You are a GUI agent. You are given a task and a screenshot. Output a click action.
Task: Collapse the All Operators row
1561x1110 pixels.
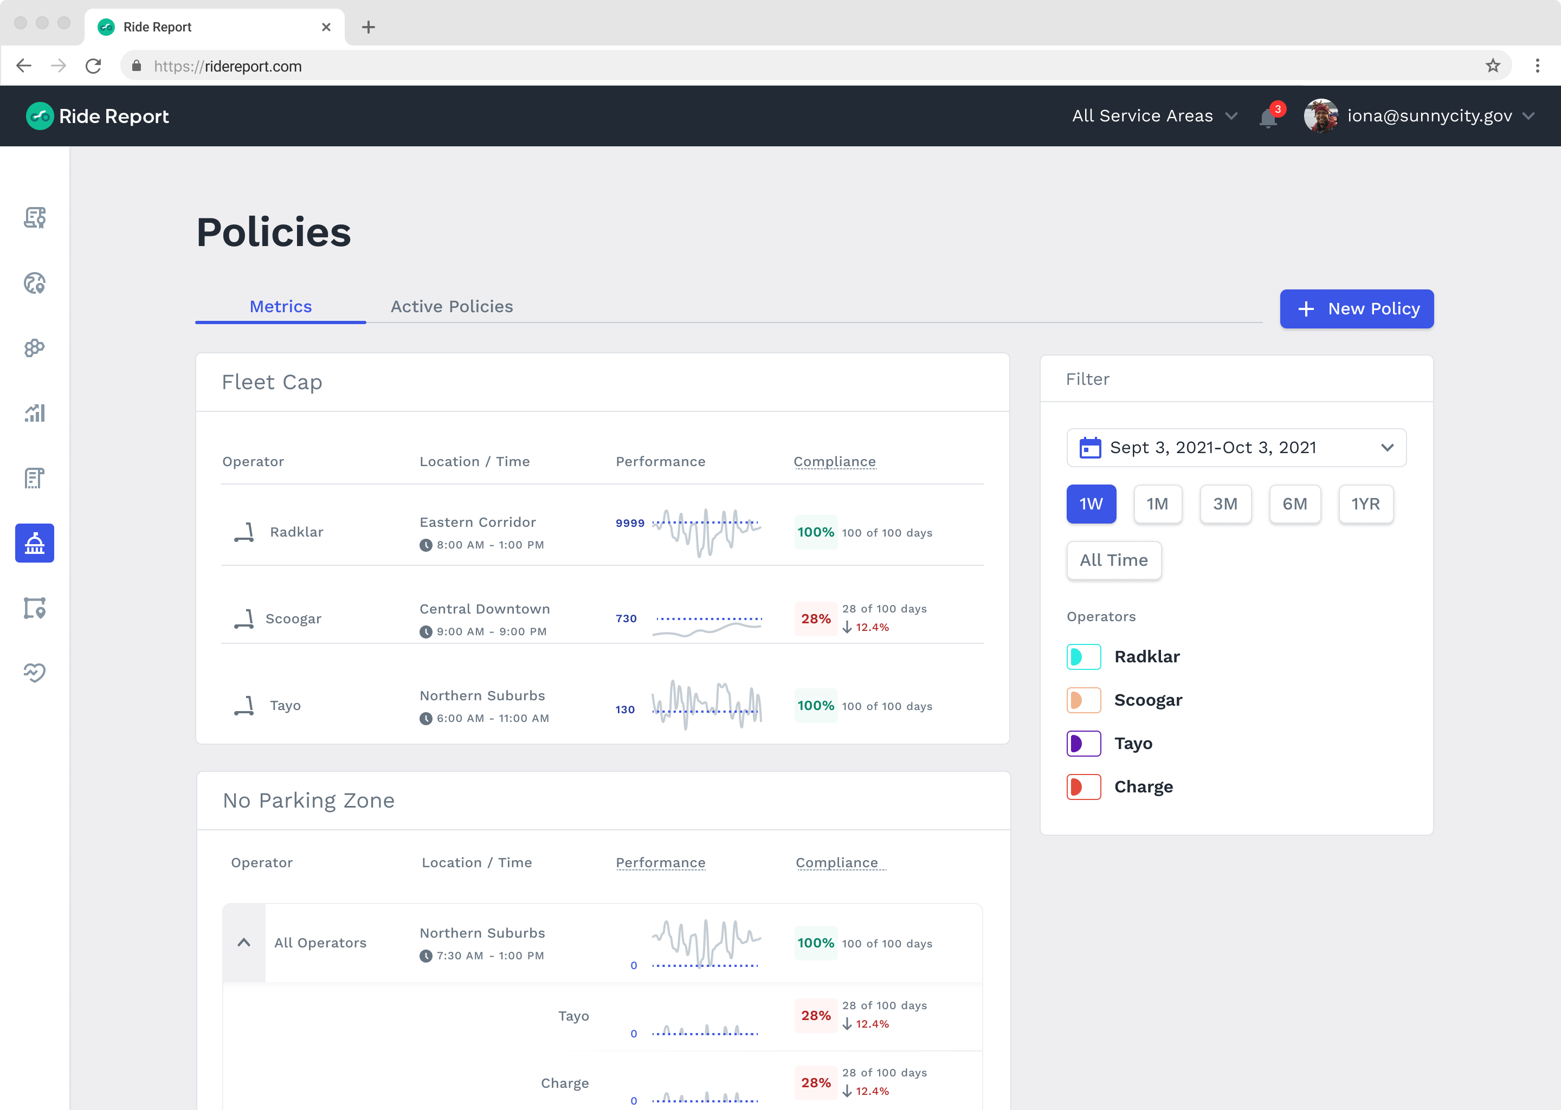point(244,943)
